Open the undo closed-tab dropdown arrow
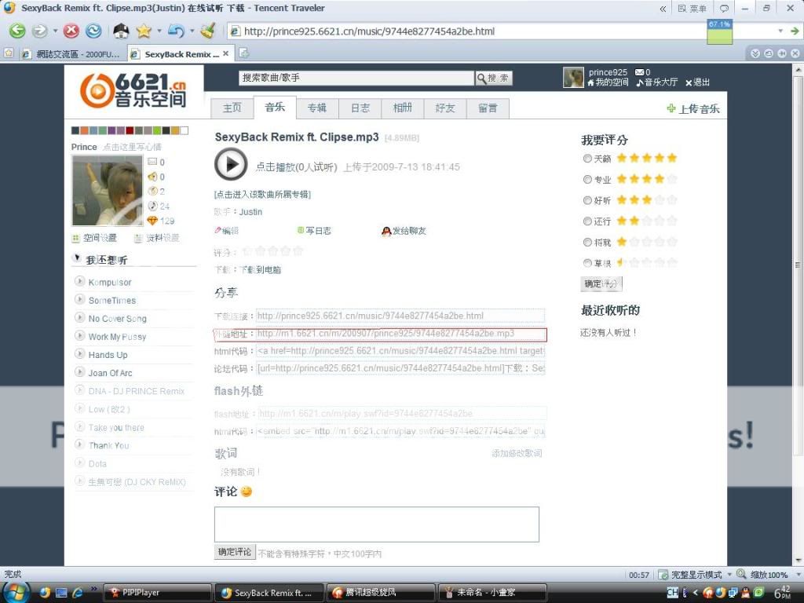Screen dimensions: 804x603 coord(190,31)
